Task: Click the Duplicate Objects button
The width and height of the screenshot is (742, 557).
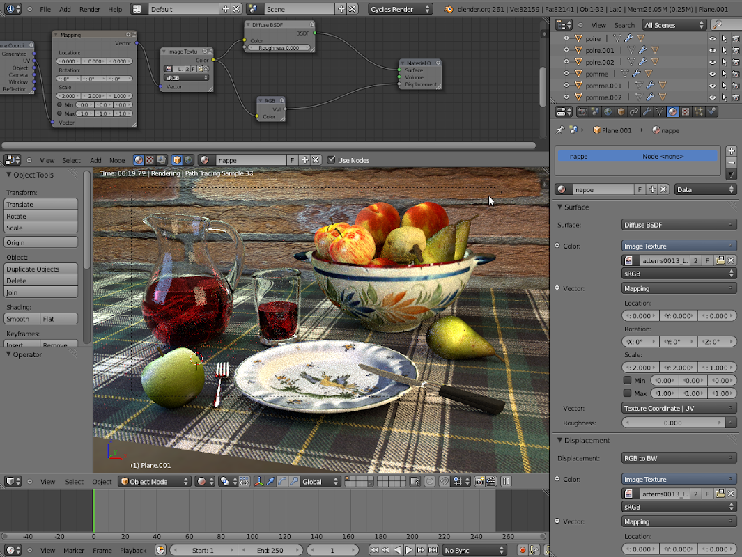Action: pyautogui.click(x=42, y=269)
